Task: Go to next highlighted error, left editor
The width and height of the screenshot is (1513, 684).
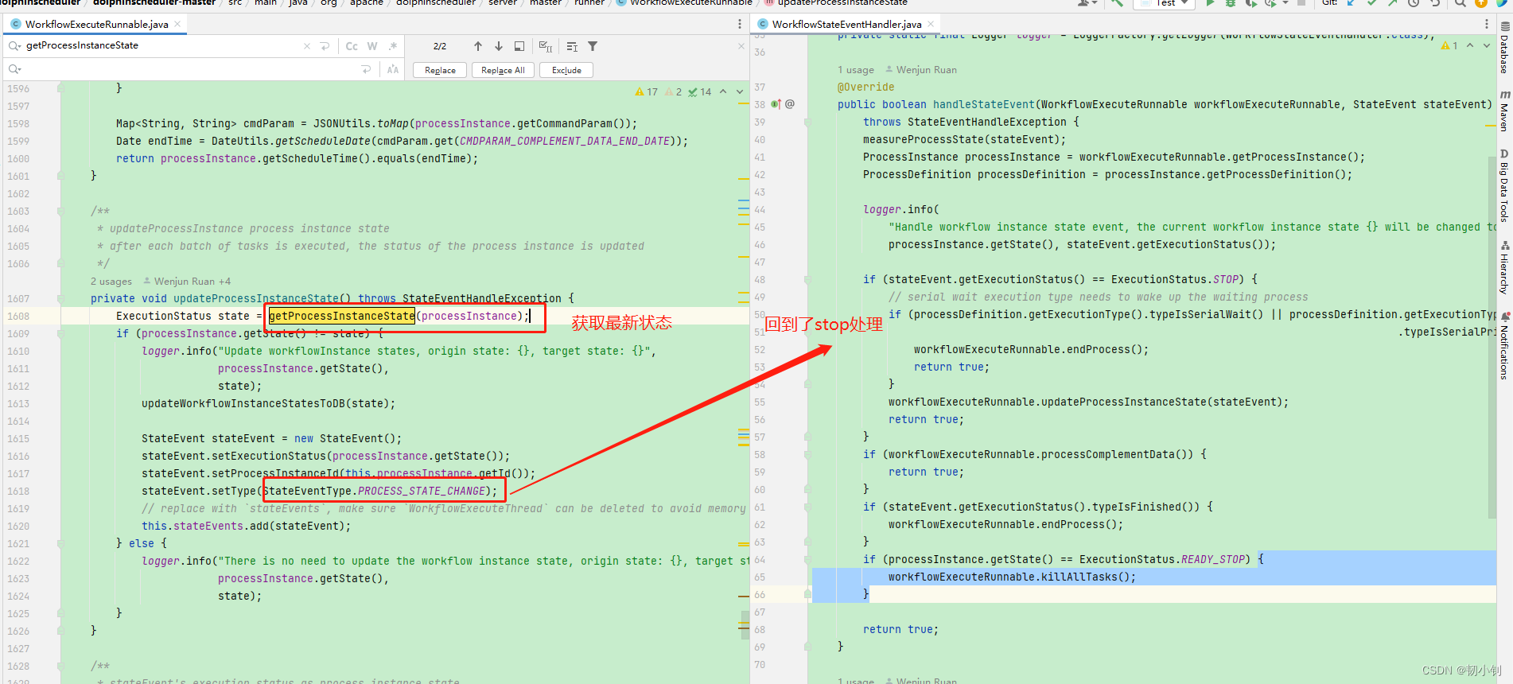Action: [x=740, y=92]
